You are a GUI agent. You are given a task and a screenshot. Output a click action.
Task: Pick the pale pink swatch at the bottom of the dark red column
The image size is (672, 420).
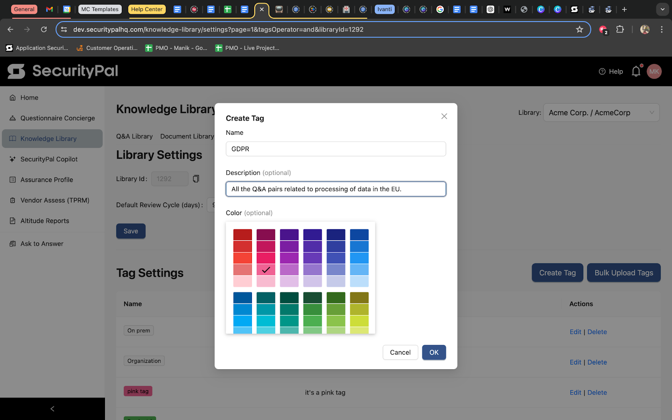coord(243,281)
